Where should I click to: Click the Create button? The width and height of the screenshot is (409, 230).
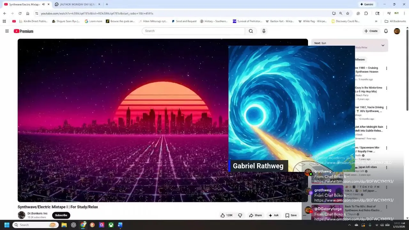tap(371, 31)
